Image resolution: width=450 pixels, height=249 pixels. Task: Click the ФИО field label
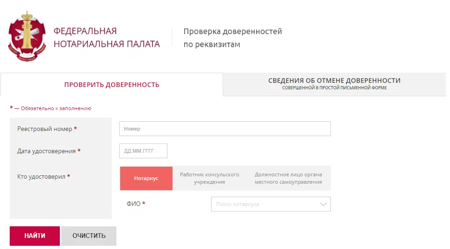pyautogui.click(x=134, y=204)
